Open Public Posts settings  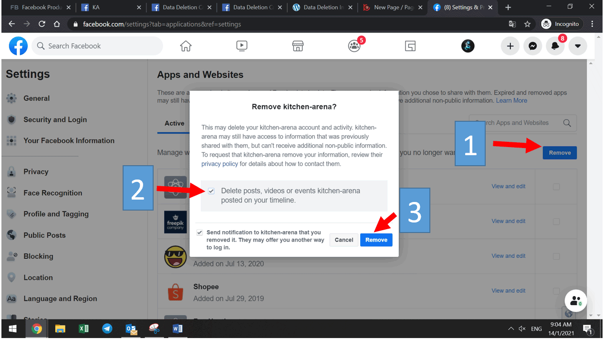click(44, 235)
